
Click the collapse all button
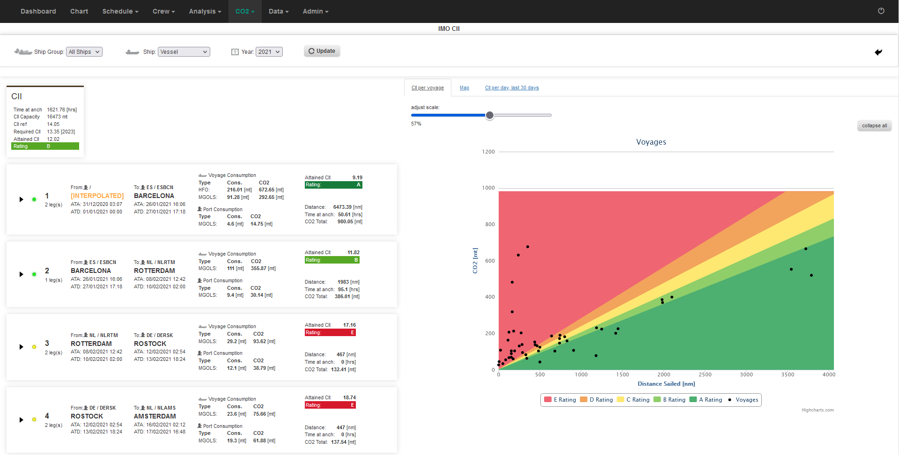tap(874, 125)
